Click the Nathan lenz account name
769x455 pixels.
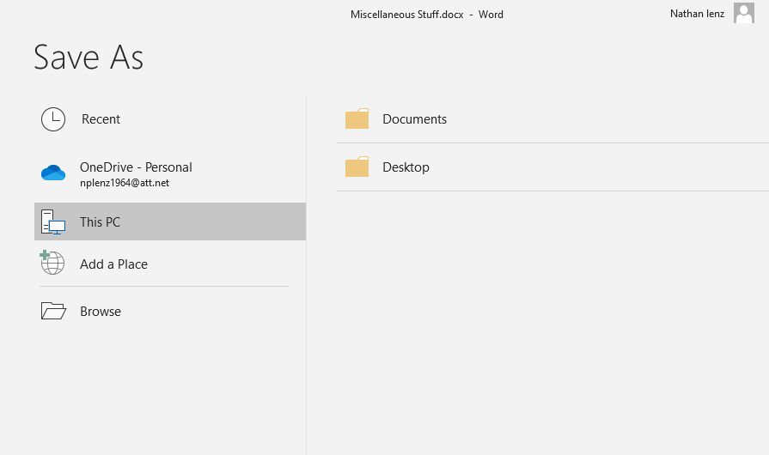click(697, 14)
